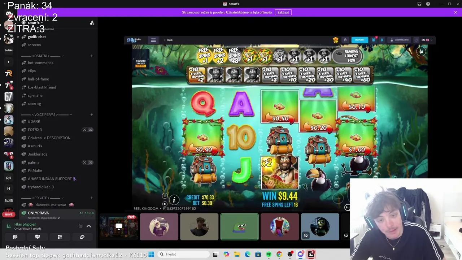
Task: Select the Pepe frog participant tile
Action: 240,227
